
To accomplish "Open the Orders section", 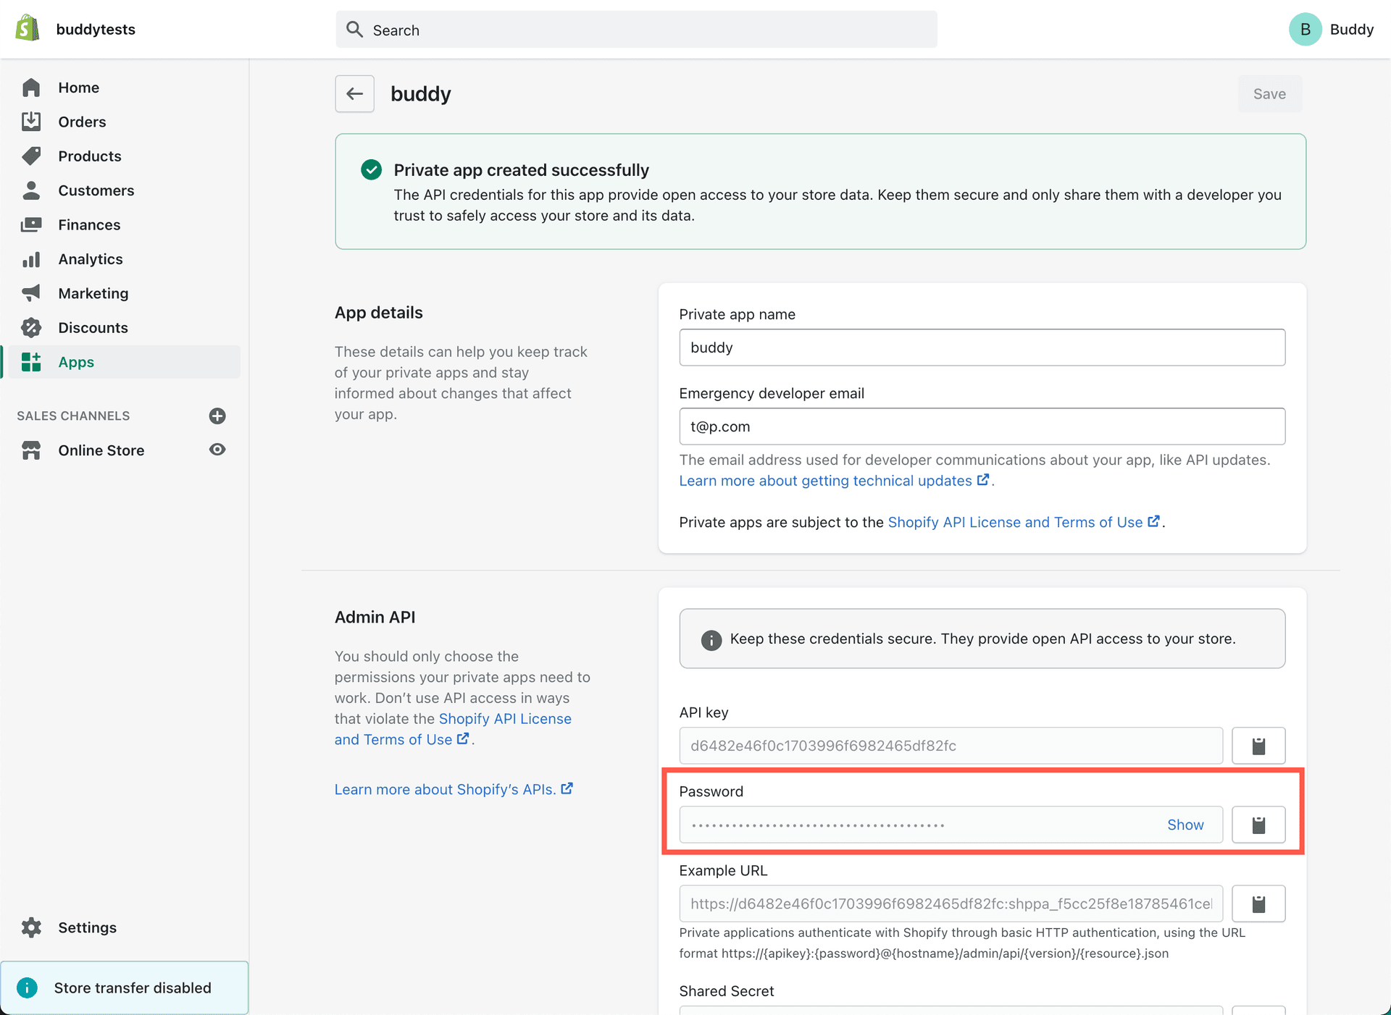I will tap(82, 122).
